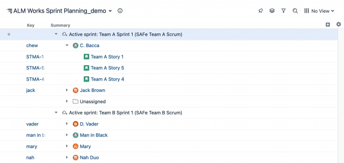This screenshot has width=344, height=163.
Task: Expand the D. Vader row
Action: [x=67, y=124]
